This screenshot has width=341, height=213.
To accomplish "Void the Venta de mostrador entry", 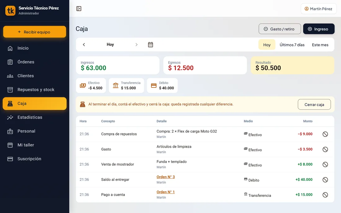I will (x=325, y=165).
